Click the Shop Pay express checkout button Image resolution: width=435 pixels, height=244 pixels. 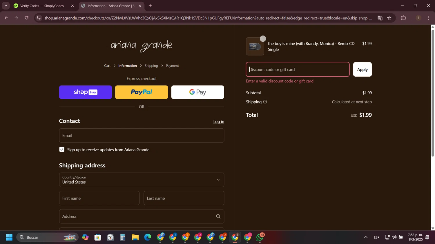[x=85, y=92]
